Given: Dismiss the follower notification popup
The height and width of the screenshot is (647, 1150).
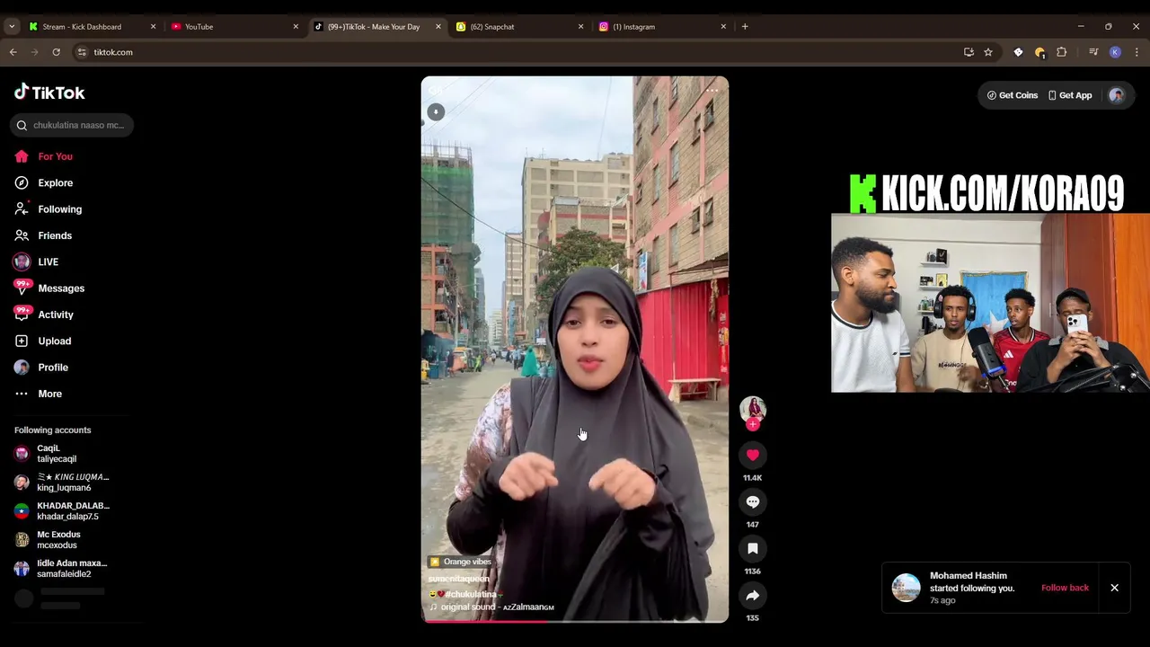Looking at the screenshot, I should [x=1114, y=588].
